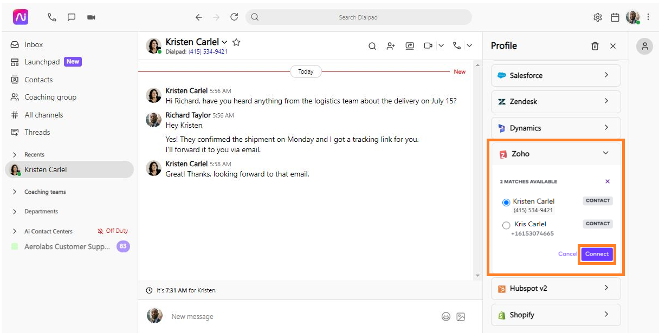Viewport: 659px width, 333px height.
Task: Expand the Dynamics integration
Action: (556, 128)
